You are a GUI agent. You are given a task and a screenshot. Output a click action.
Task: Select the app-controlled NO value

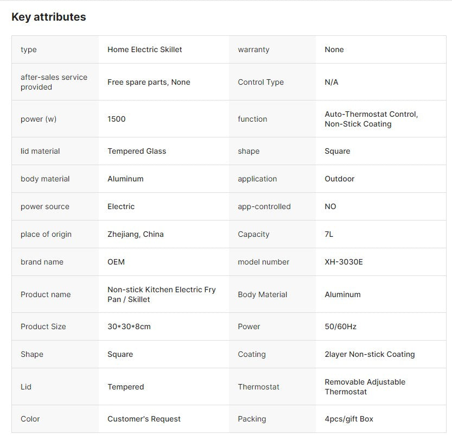(x=330, y=206)
